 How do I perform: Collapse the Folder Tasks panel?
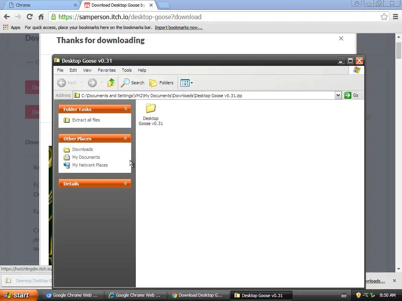(x=126, y=109)
